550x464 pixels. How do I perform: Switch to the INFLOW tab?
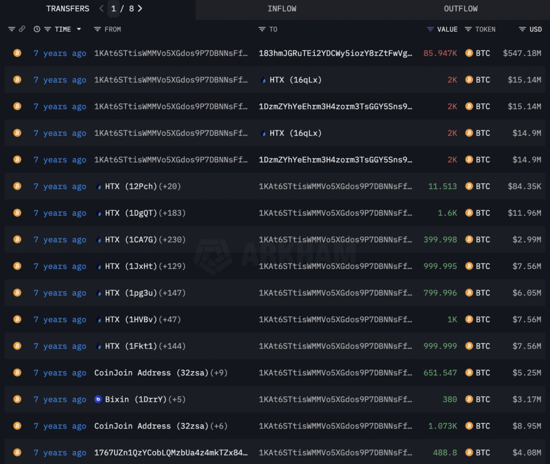coord(281,9)
